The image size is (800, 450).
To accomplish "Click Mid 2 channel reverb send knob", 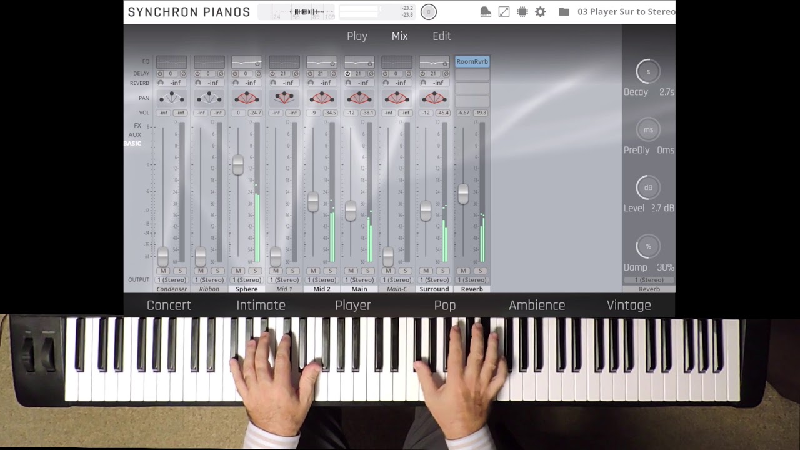I will pyautogui.click(x=311, y=82).
